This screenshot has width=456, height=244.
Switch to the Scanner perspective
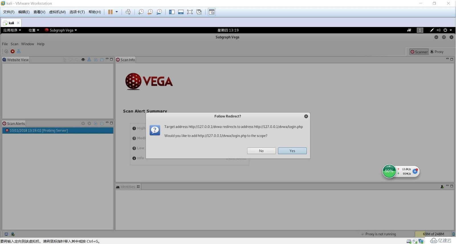(419, 52)
